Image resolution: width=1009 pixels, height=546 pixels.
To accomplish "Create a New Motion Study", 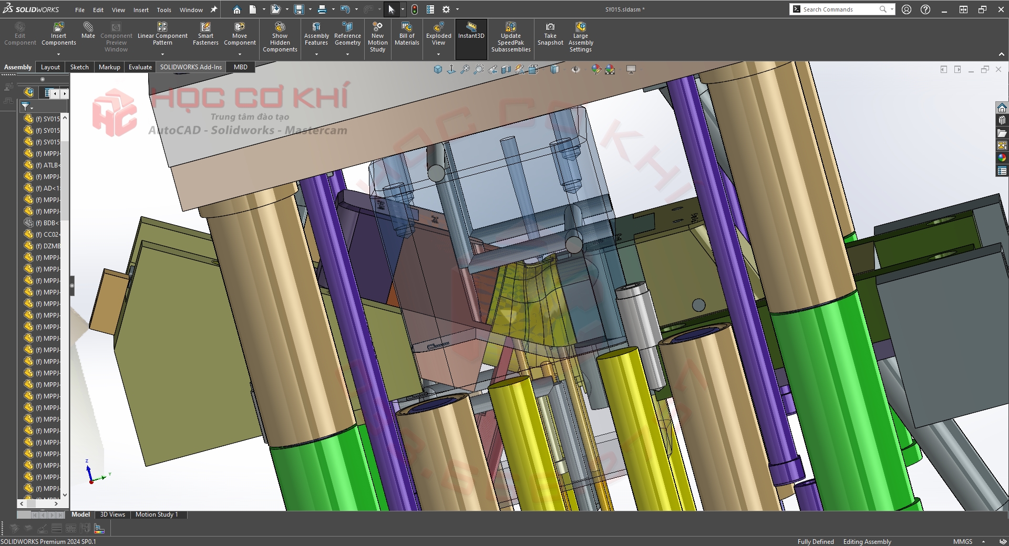I will click(x=377, y=37).
